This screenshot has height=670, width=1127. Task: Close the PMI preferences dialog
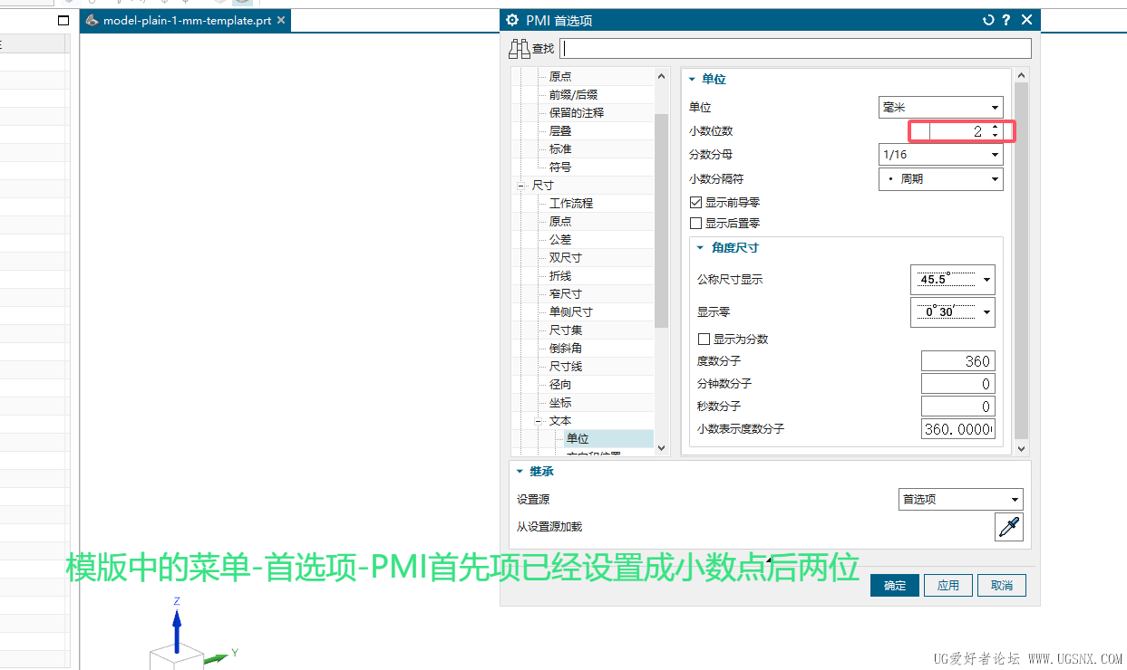1026,20
